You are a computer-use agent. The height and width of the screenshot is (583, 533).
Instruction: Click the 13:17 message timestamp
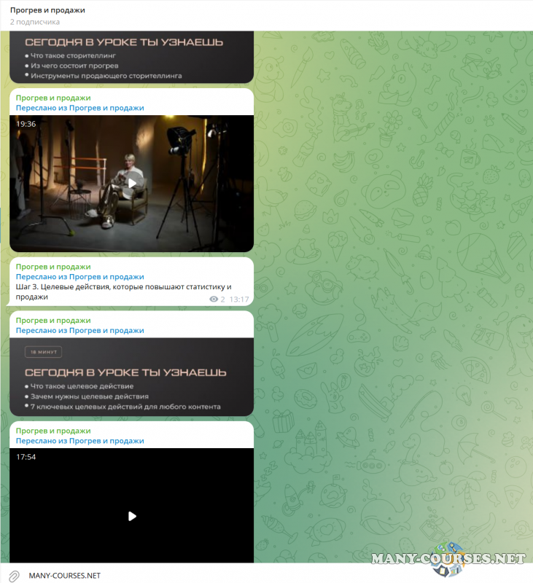coord(239,300)
